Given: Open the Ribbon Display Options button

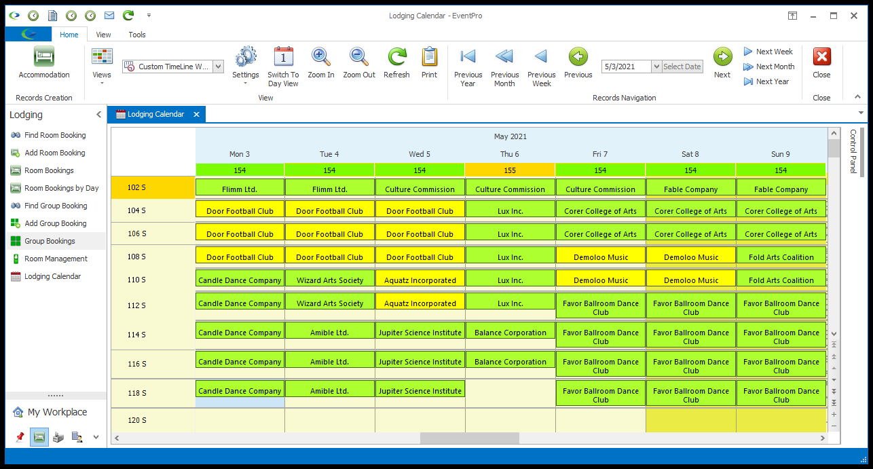Looking at the screenshot, I should tap(792, 15).
